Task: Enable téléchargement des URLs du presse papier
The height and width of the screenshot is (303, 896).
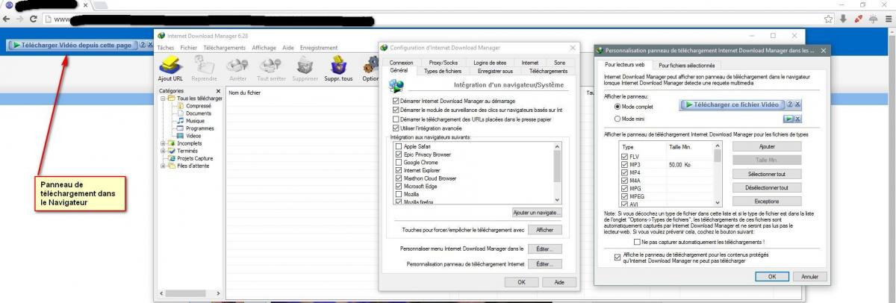Action: 396,119
